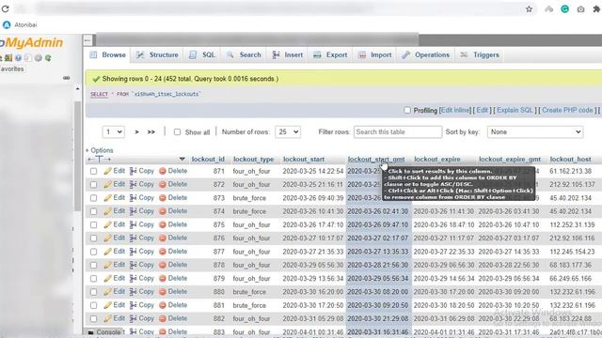Screen dimensions: 602x338
Task: Open the browser extensions puzzle icon
Action: [596, 8]
